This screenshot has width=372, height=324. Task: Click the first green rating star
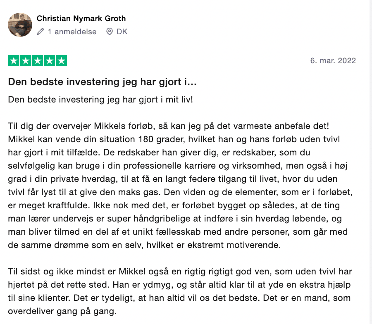click(14, 61)
